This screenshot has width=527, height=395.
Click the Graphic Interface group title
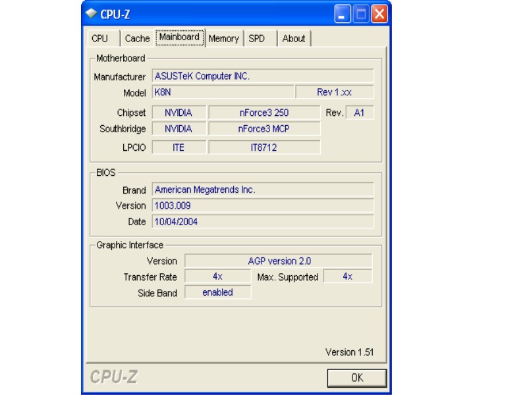[x=130, y=245]
